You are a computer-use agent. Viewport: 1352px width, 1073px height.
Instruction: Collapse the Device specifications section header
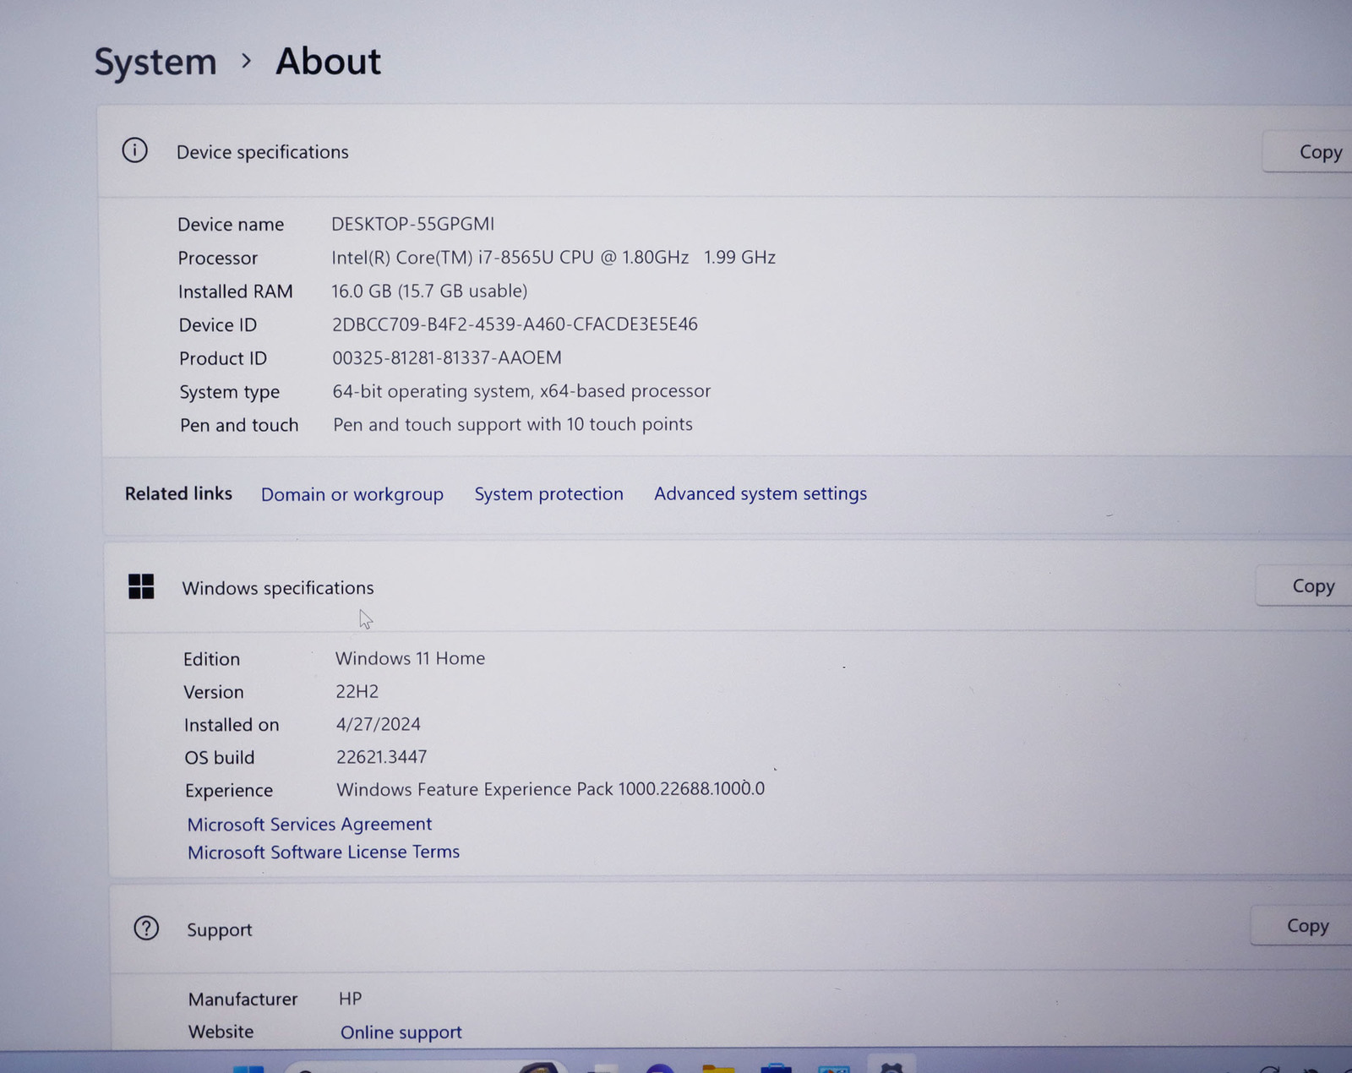(727, 152)
